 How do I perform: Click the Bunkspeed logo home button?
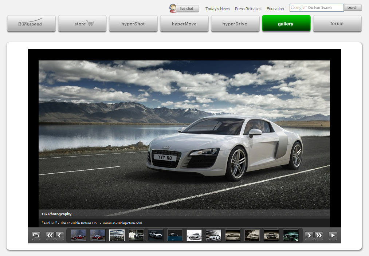pyautogui.click(x=31, y=24)
